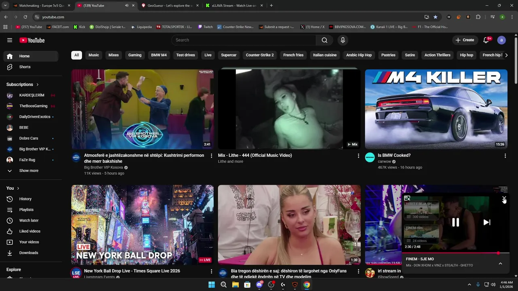
Task: Open Your videos in the sidebar
Action: click(x=31, y=242)
